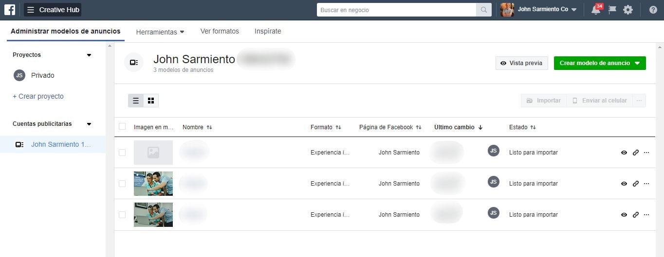This screenshot has width=664, height=257.
Task: Click the search magnifier button
Action: [483, 10]
